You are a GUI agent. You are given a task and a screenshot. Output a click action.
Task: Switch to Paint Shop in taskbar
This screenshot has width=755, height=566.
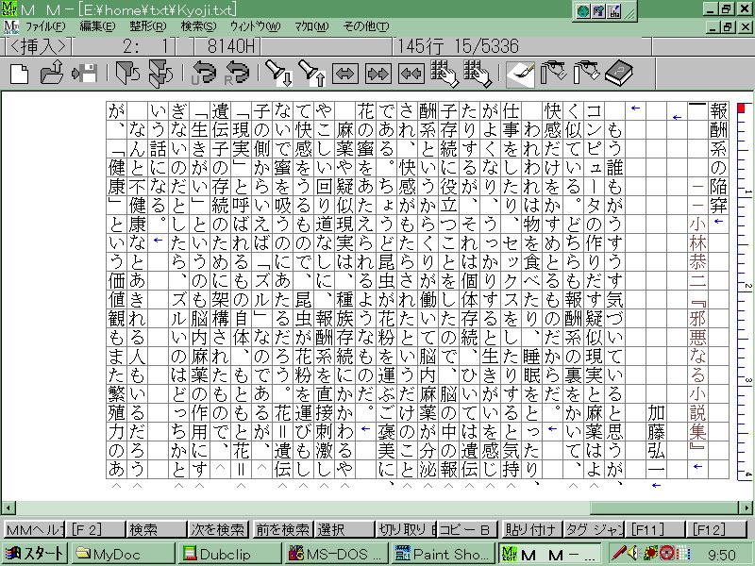(x=443, y=554)
